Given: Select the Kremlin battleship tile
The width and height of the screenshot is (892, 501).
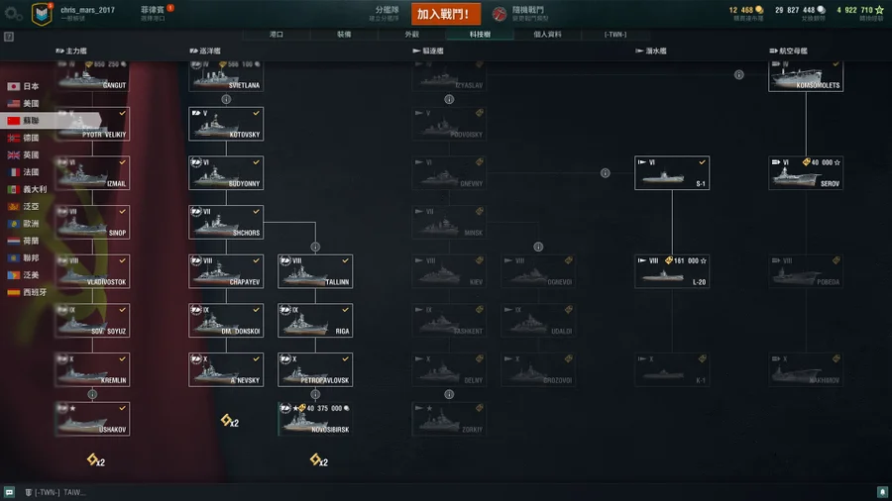Looking at the screenshot, I should pos(92,369).
